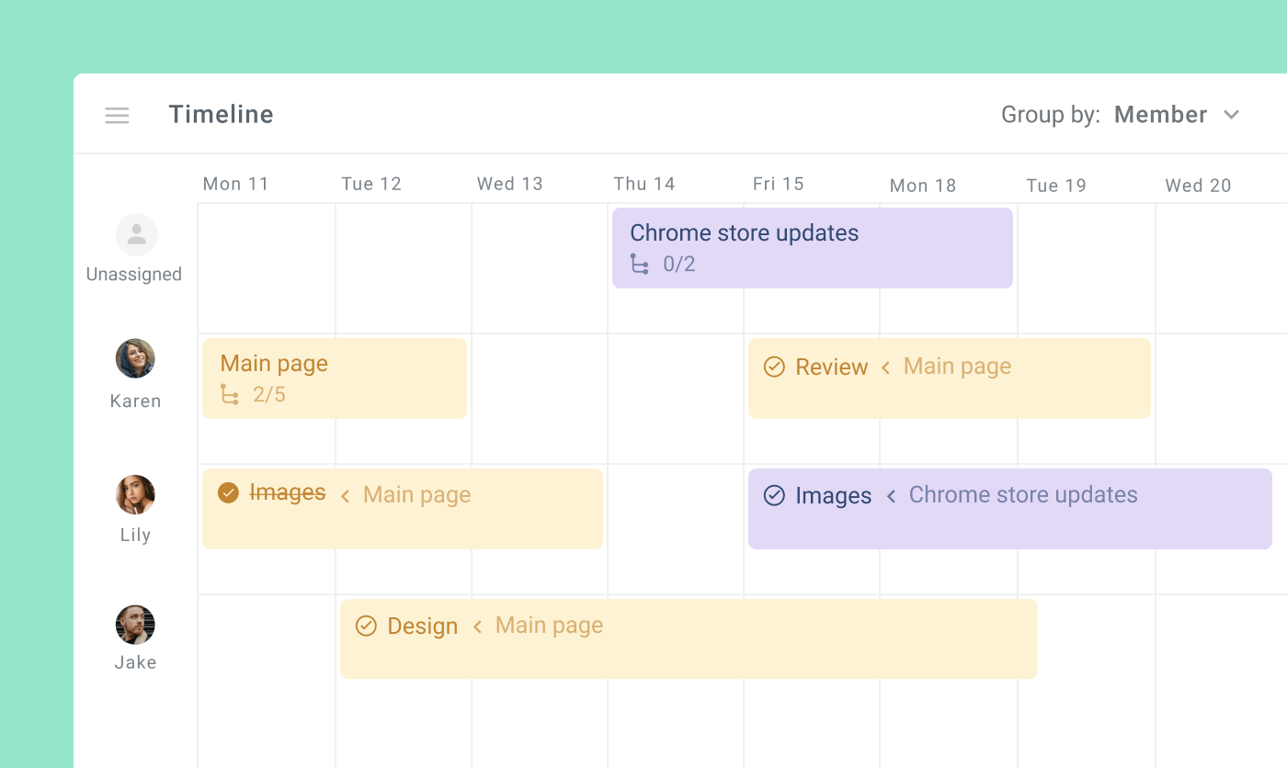Click Karen's profile avatar
The width and height of the screenshot is (1287, 768).
135,358
